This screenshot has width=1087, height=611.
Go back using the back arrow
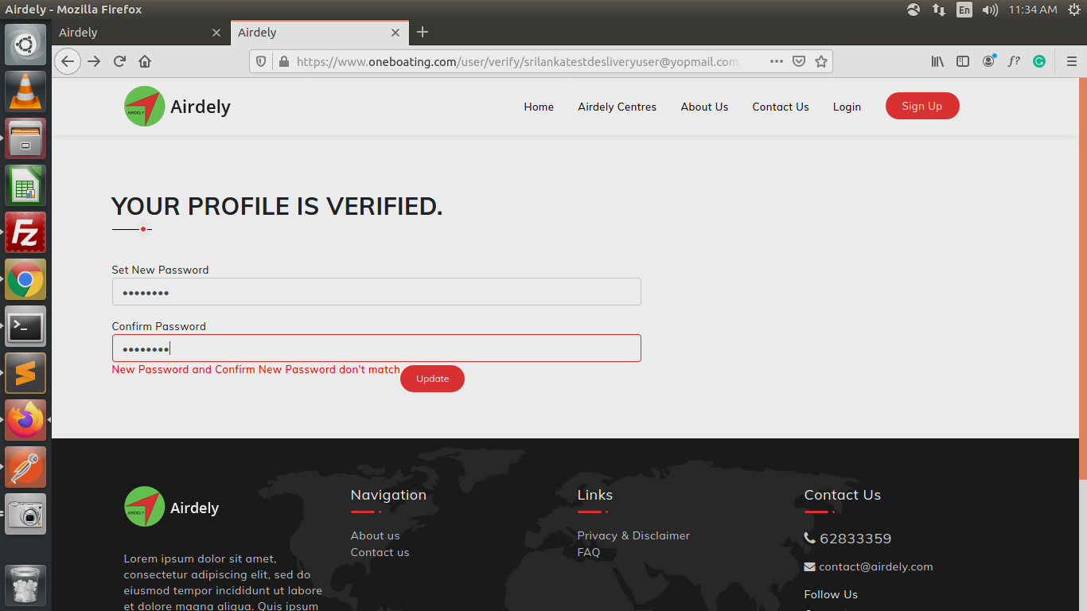[68, 61]
